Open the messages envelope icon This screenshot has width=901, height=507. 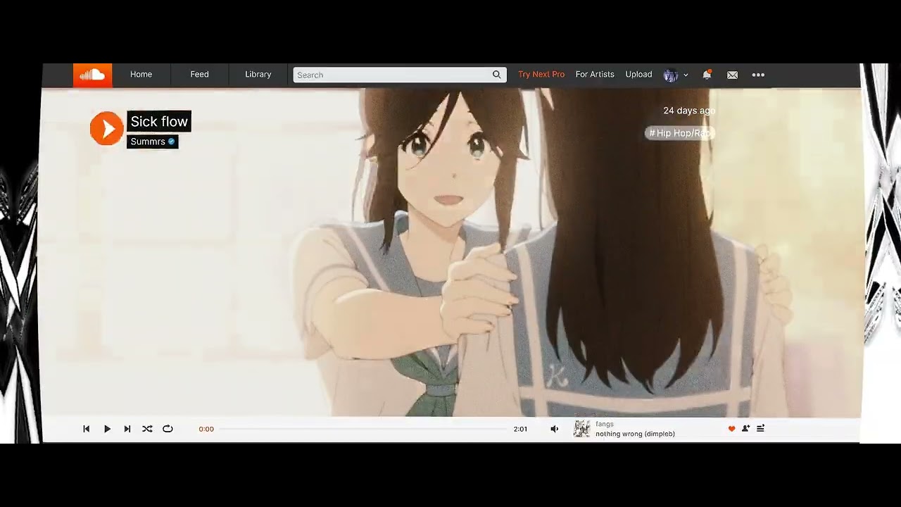pyautogui.click(x=733, y=75)
